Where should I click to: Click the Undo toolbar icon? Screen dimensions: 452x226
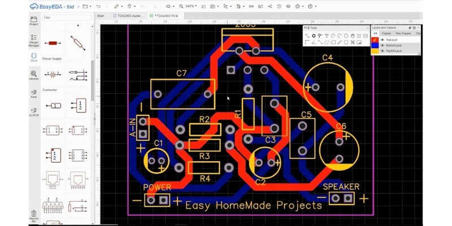pos(98,6)
